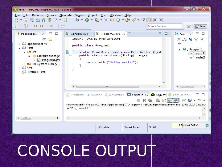This screenshot has width=222, height=167.
Task: Select the test project in Package Explorer
Action: click(x=27, y=68)
